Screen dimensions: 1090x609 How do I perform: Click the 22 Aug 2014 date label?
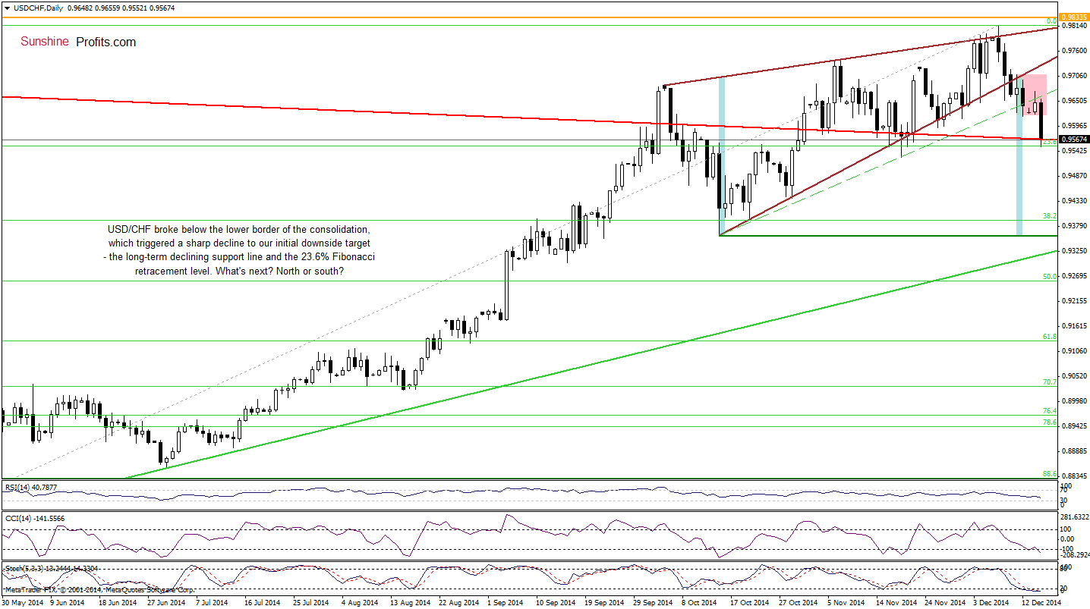[458, 603]
